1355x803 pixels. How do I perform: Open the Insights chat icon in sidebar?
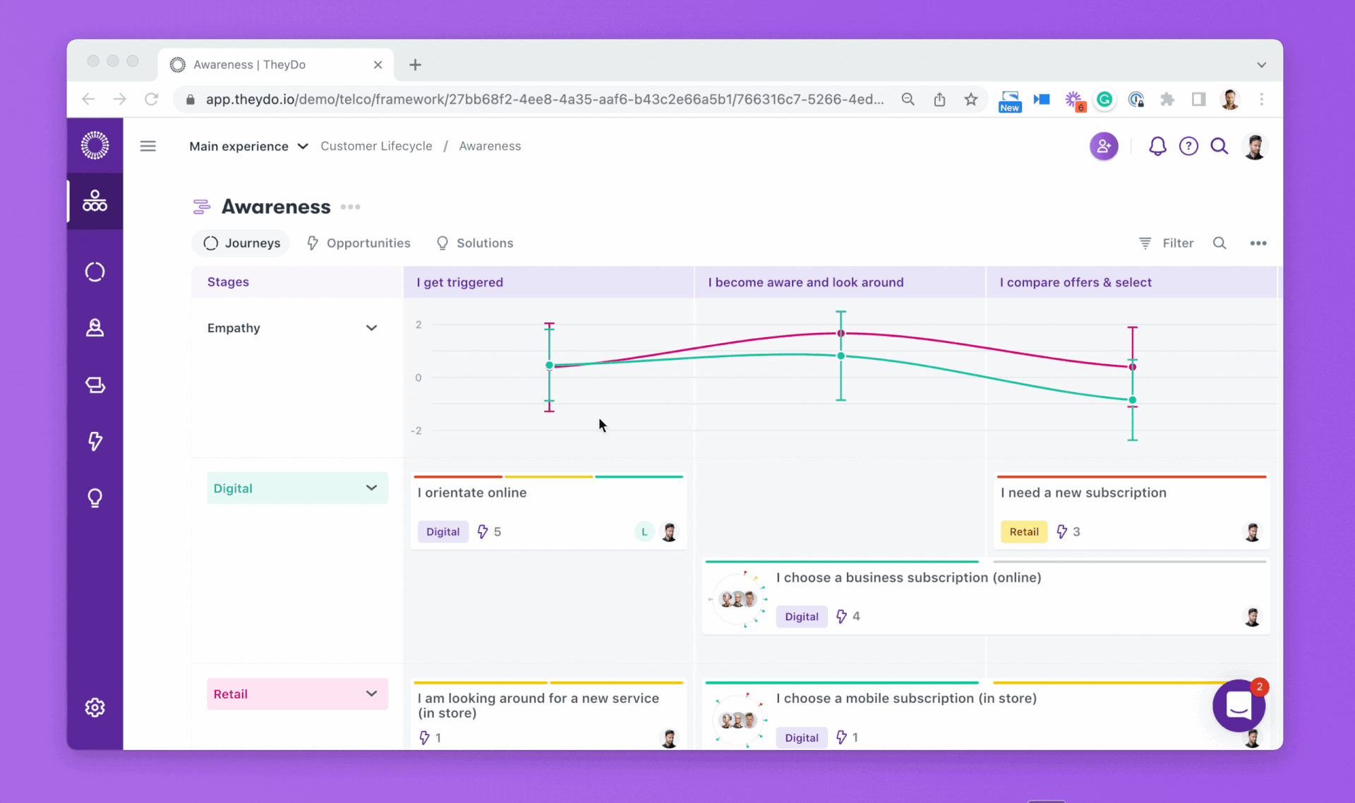point(95,385)
